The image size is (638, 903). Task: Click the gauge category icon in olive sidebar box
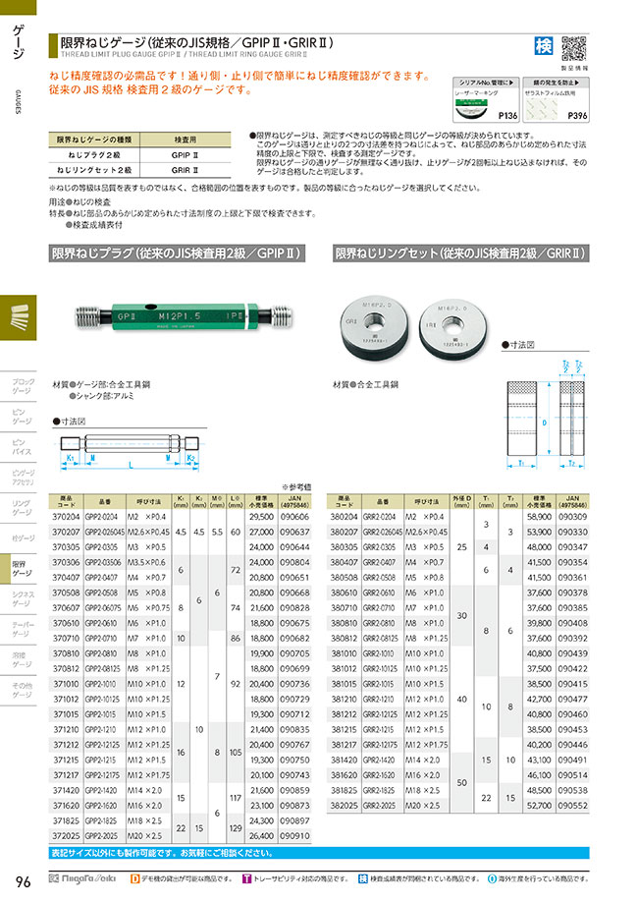(20, 318)
